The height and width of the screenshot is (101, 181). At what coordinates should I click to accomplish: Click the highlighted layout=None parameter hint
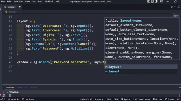[x=131, y=20]
